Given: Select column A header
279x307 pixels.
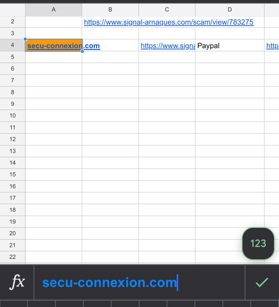Looking at the screenshot, I should pos(54,9).
